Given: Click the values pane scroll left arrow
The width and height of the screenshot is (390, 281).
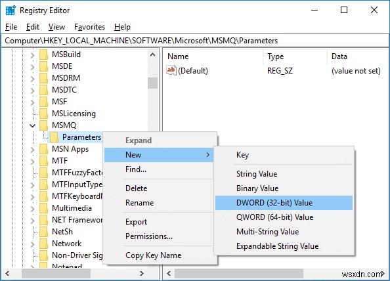Looking at the screenshot, I should click(169, 274).
